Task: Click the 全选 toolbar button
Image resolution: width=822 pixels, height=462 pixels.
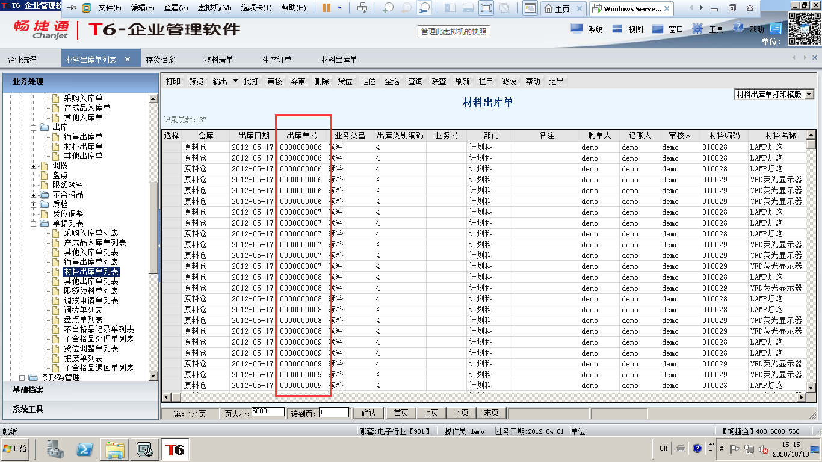Action: [392, 81]
